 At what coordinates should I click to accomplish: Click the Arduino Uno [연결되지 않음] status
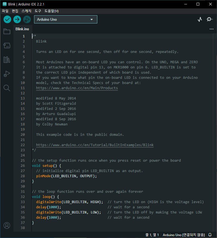184,235
